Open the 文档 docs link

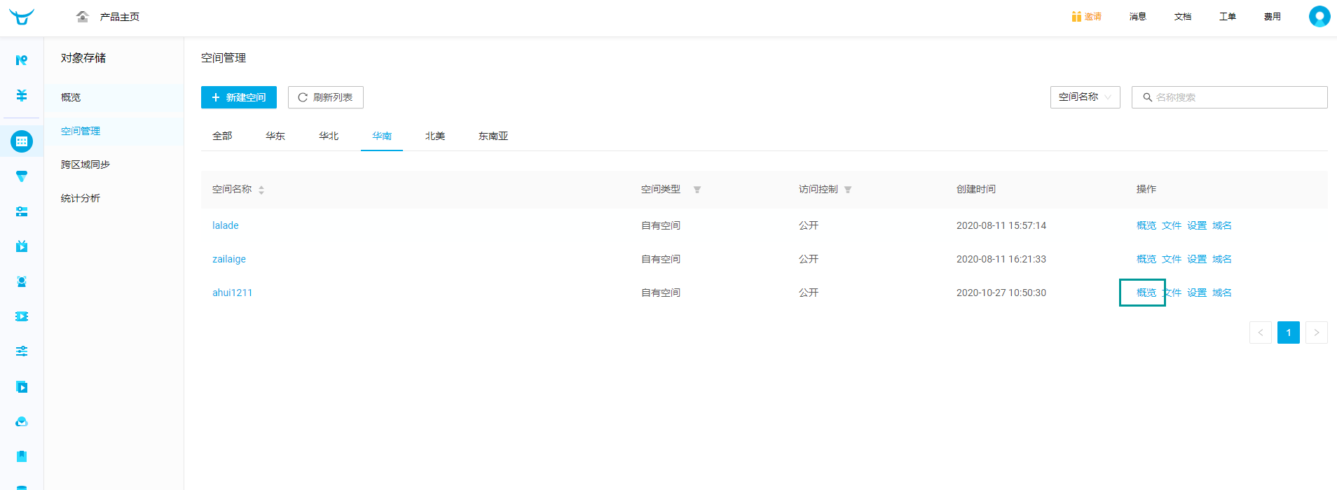pos(1183,17)
